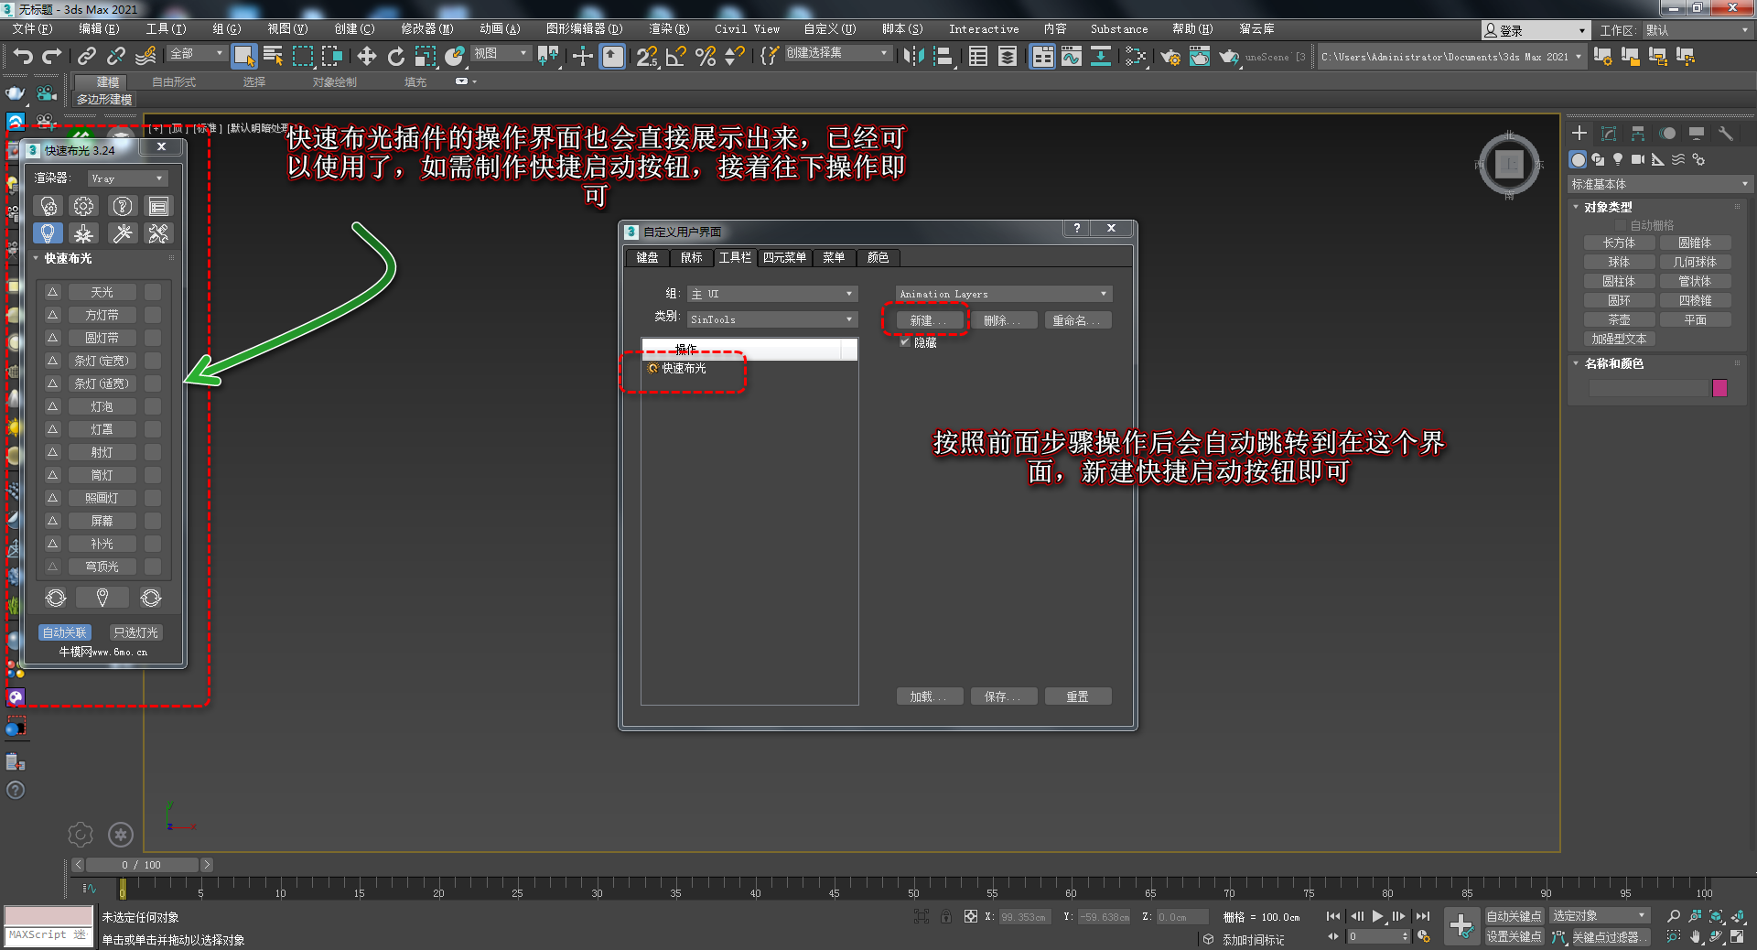This screenshot has width=1757, height=950.
Task: Open the 渲染器 Vray dropdown
Action: point(127,178)
